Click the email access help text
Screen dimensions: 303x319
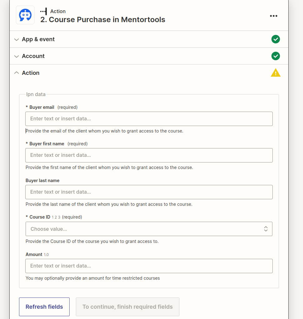(105, 131)
